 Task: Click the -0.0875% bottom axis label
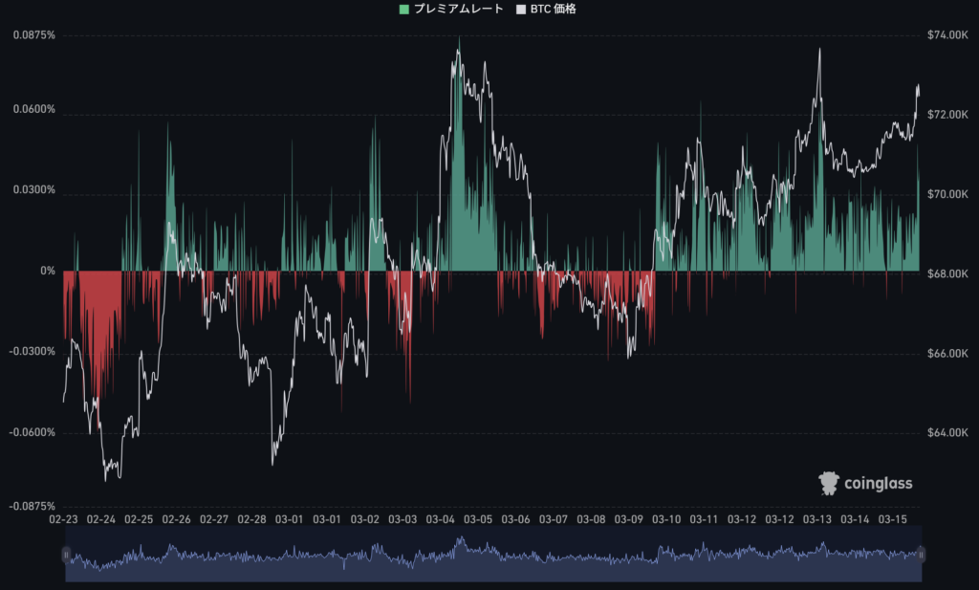coord(33,506)
